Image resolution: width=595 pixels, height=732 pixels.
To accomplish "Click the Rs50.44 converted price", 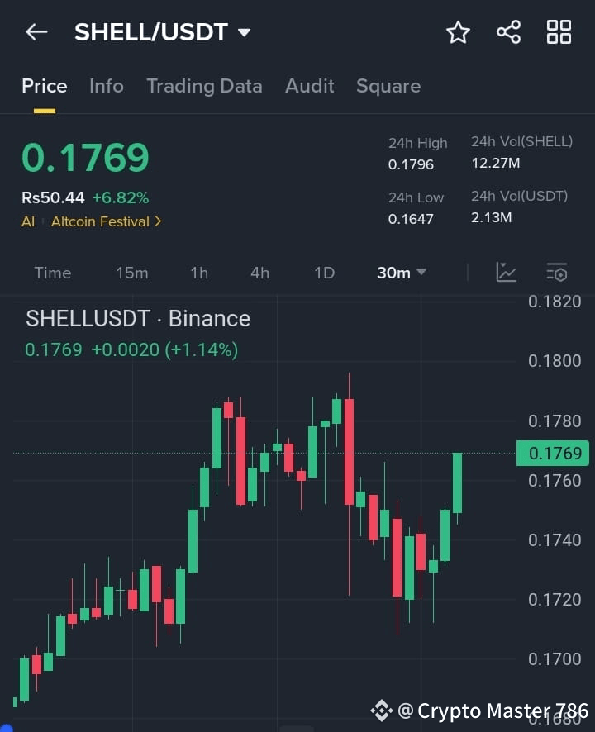I will coord(53,197).
